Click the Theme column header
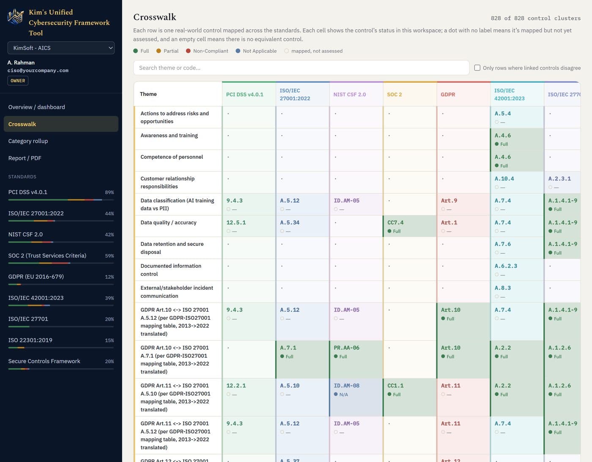This screenshot has width=592, height=462. (178, 94)
